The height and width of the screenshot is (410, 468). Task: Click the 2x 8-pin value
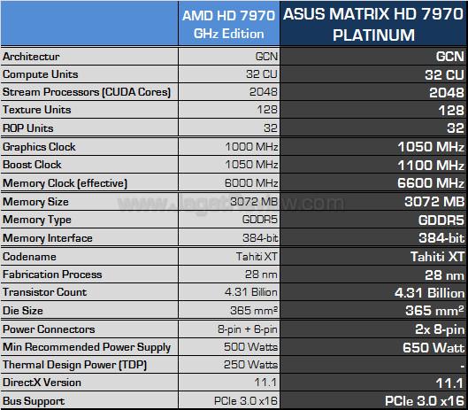[440, 329]
